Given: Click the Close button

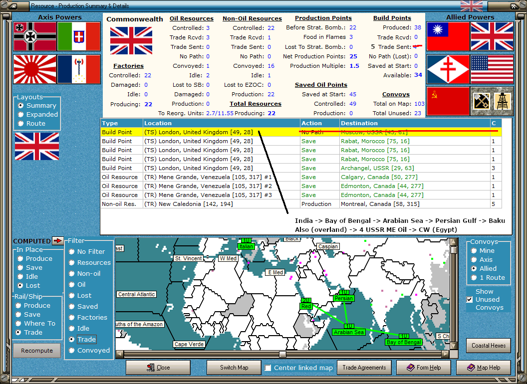Looking at the screenshot, I should 158,368.
